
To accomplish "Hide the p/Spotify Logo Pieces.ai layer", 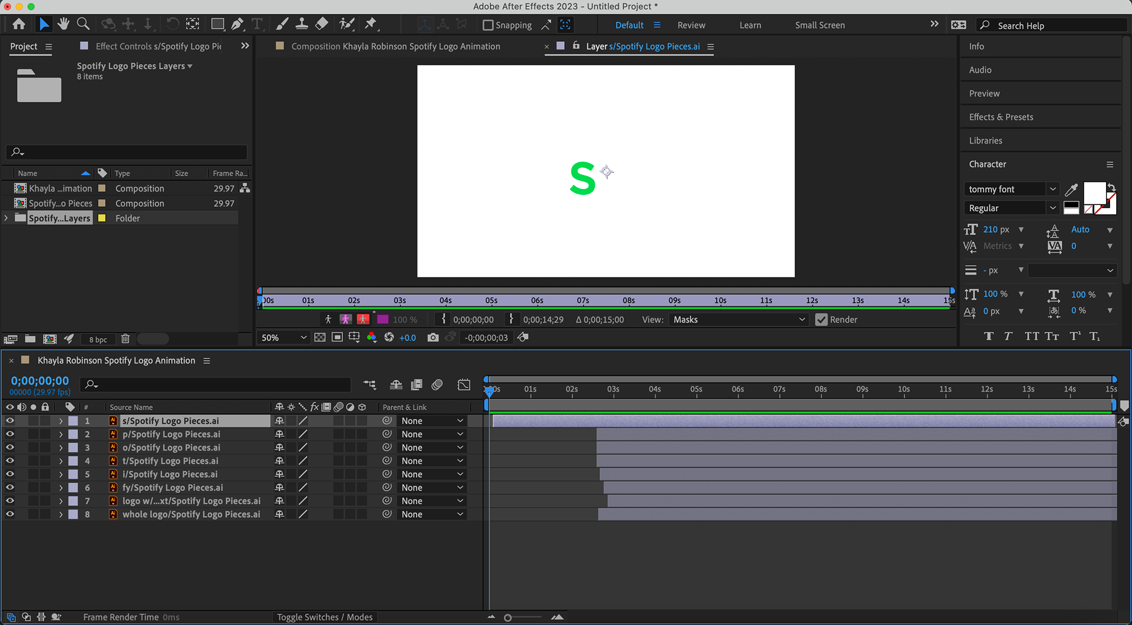I will [9, 434].
